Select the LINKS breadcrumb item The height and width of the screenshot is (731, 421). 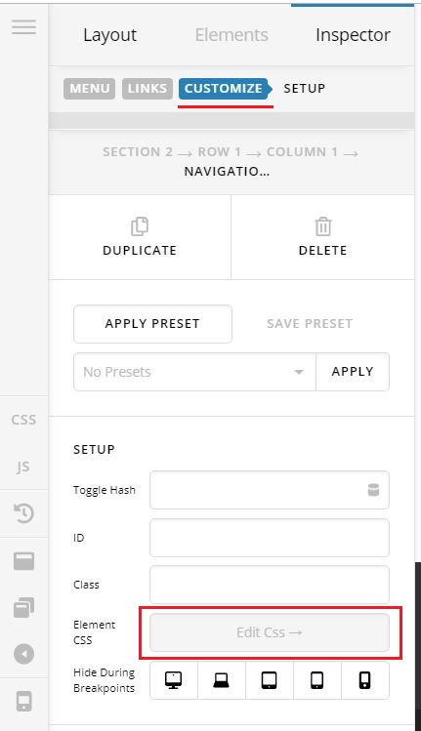click(x=147, y=89)
